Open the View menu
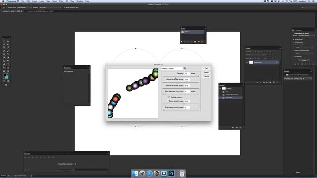 click(x=72, y=1)
